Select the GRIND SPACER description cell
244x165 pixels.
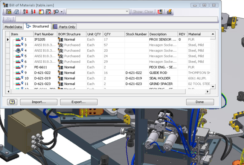pos(163,84)
